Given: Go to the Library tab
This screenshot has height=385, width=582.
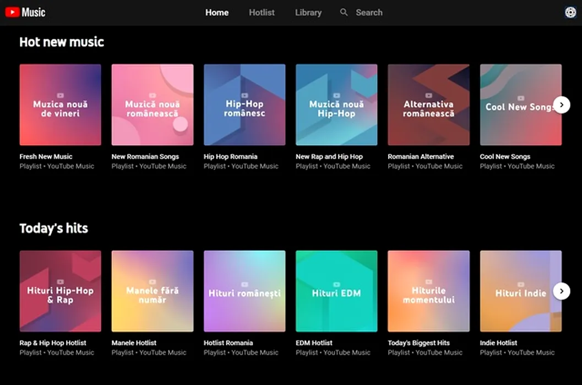Looking at the screenshot, I should click(x=308, y=13).
